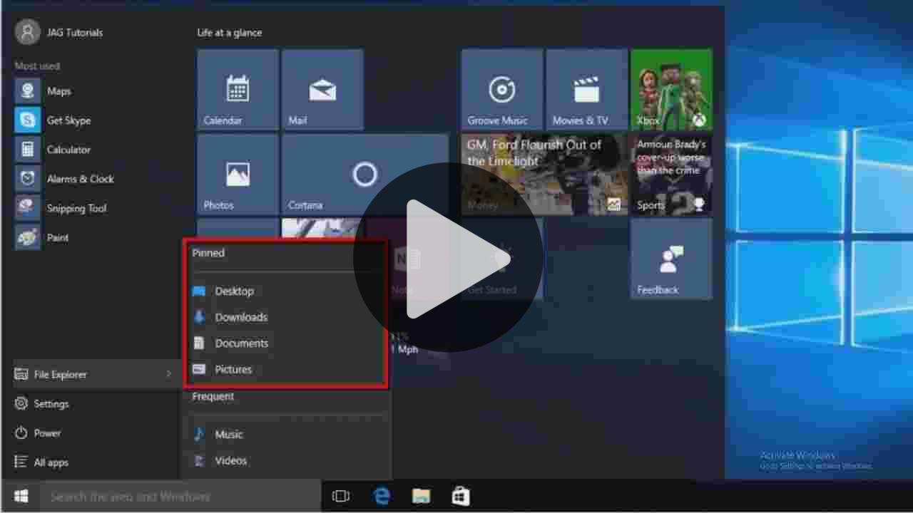Viewport: 913px width, 513px height.
Task: Open the Mail tile
Action: tap(322, 90)
